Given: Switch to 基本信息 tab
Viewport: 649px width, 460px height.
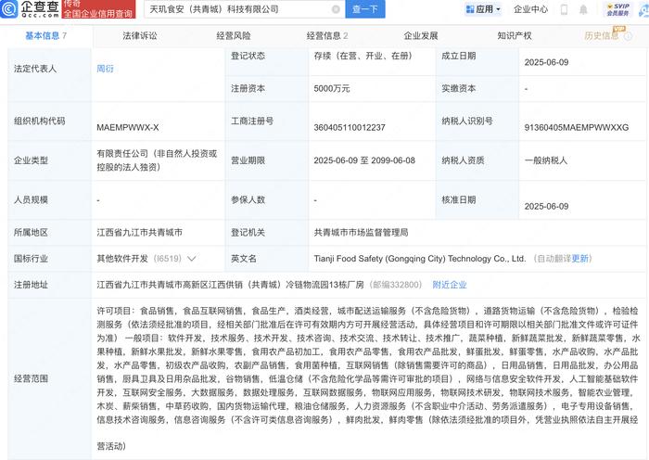Looking at the screenshot, I should [45, 36].
